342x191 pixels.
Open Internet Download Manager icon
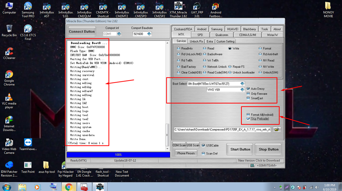click(9, 124)
